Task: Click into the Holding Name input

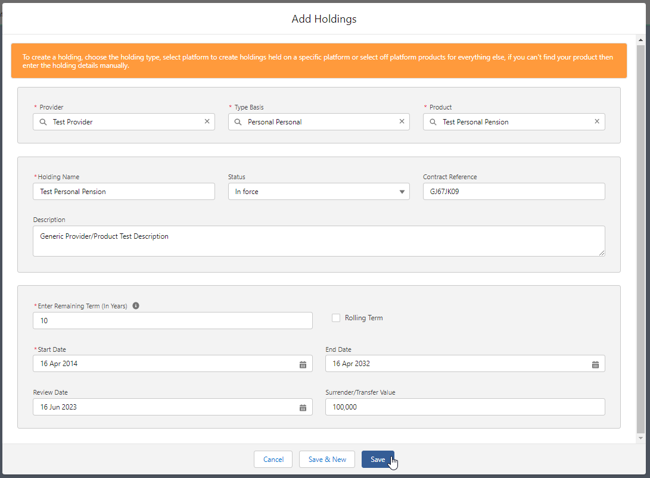Action: [124, 191]
